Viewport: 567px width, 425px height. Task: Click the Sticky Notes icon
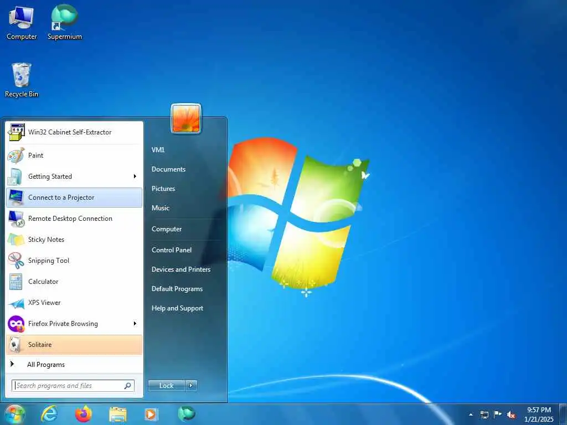(x=16, y=240)
